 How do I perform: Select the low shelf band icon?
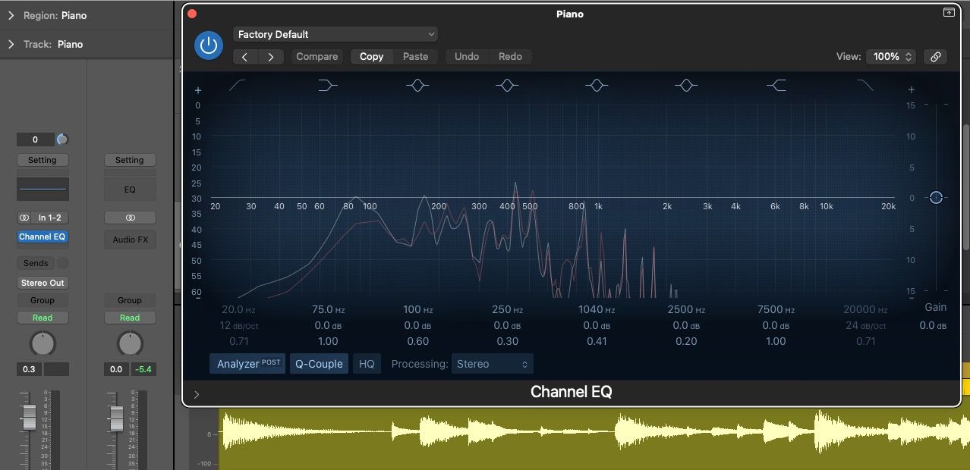tap(326, 85)
